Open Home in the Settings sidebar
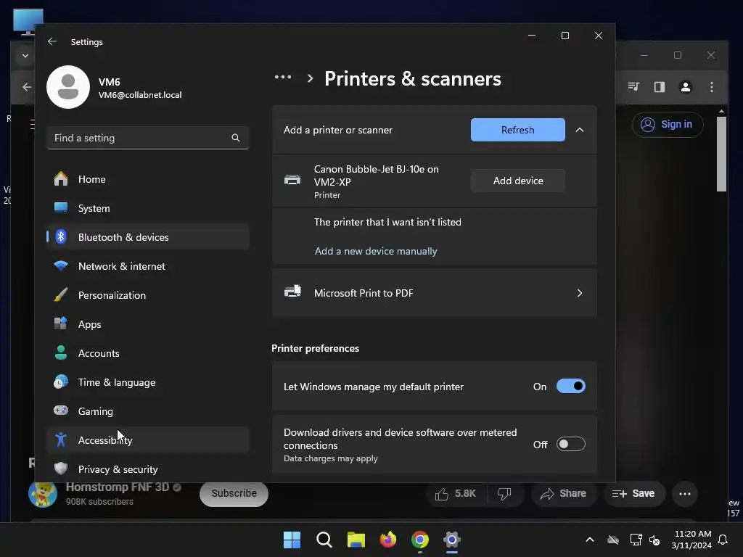The width and height of the screenshot is (743, 557). pyautogui.click(x=148, y=179)
